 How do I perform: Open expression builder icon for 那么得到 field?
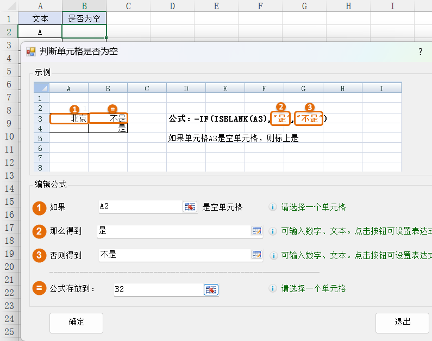point(256,231)
